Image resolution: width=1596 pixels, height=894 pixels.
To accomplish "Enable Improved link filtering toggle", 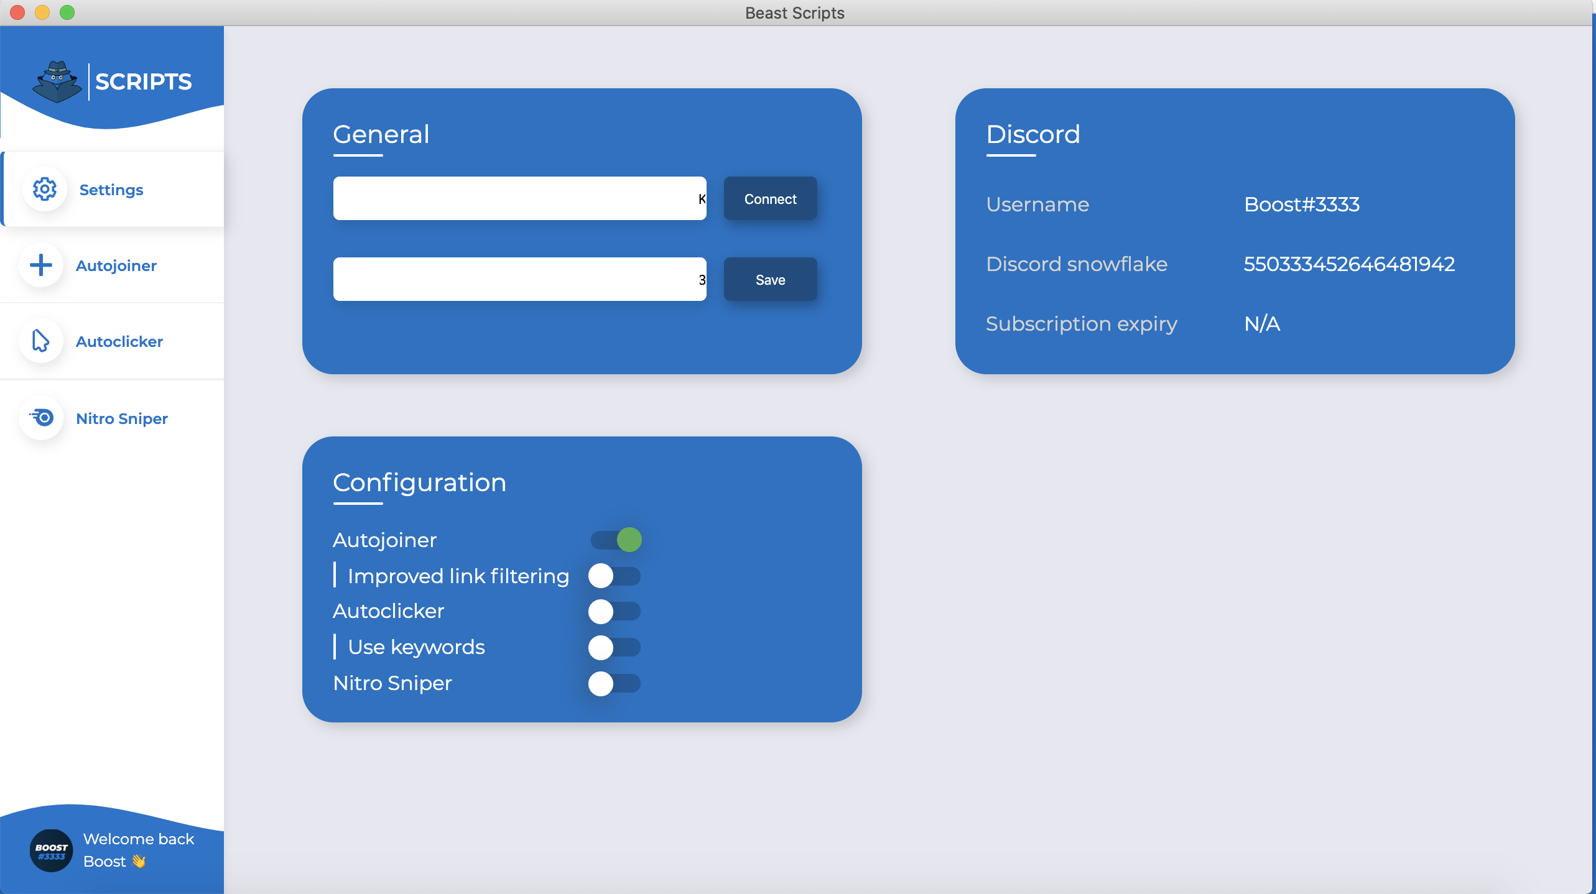I will (x=615, y=576).
